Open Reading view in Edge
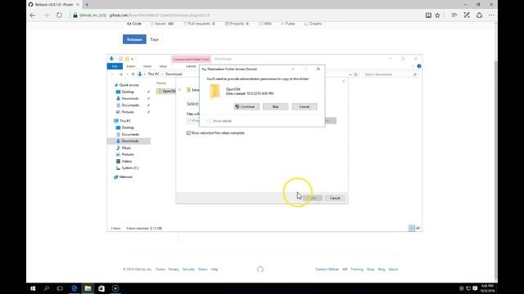Screen dimensions: 524x294 click(428, 16)
